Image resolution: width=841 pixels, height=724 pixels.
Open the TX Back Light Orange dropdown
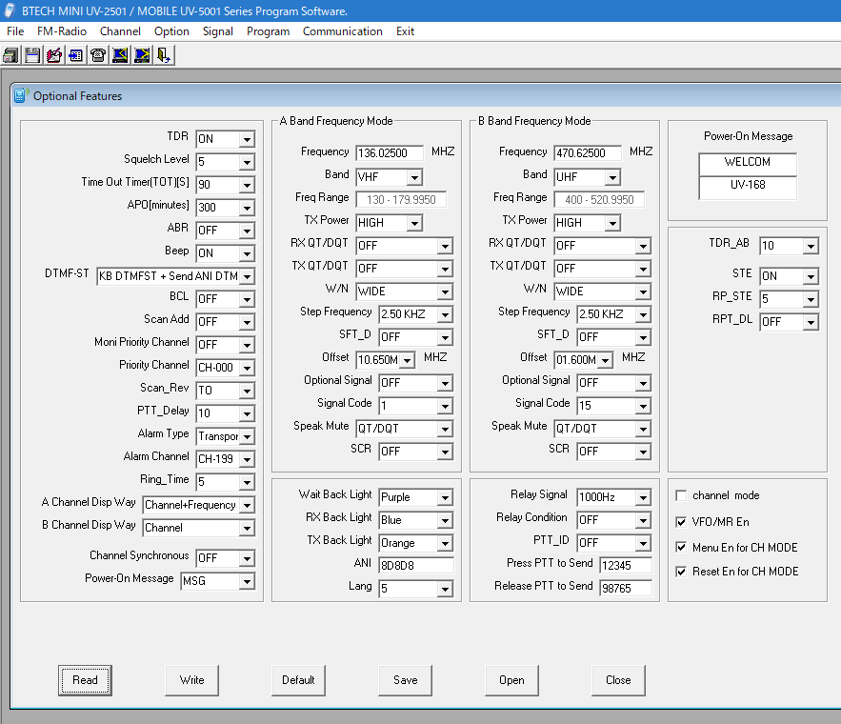pyautogui.click(x=445, y=543)
